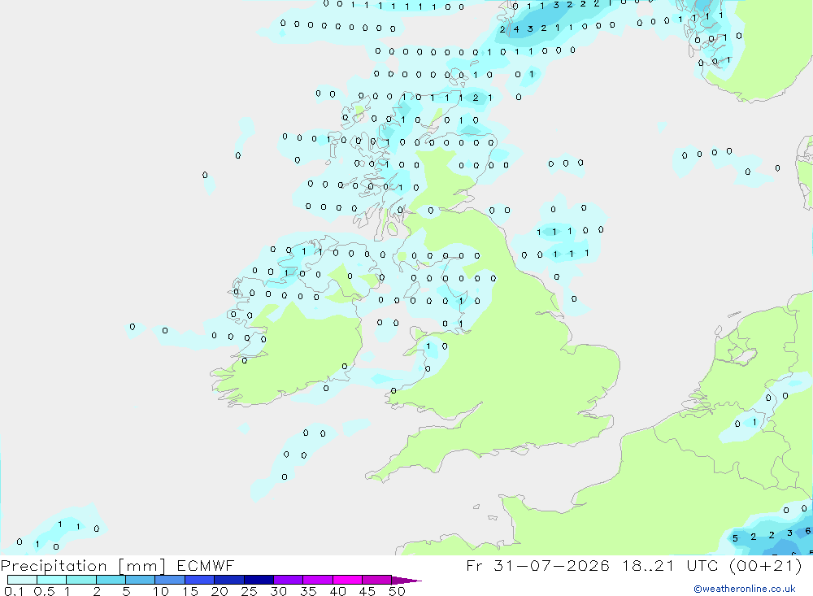This screenshot has width=813, height=596.
Task: Pick the 0.5–1 mm legend swatch
Action: [52, 580]
